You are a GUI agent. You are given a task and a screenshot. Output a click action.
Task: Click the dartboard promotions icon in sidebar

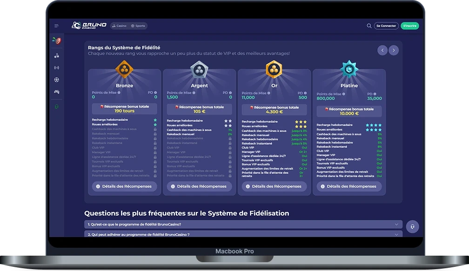tap(57, 41)
